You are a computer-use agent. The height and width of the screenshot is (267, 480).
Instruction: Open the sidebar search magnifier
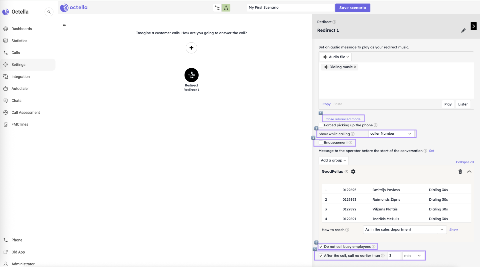tap(49, 12)
